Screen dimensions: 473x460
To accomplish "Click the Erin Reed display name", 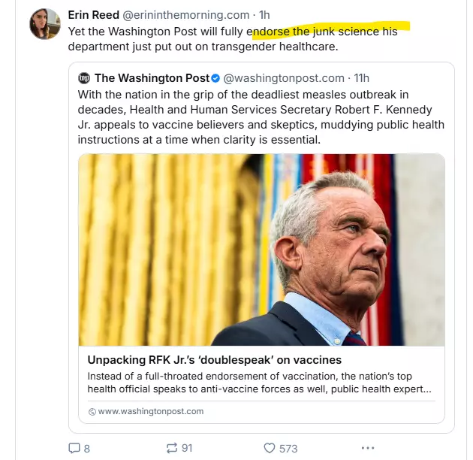I will (93, 14).
